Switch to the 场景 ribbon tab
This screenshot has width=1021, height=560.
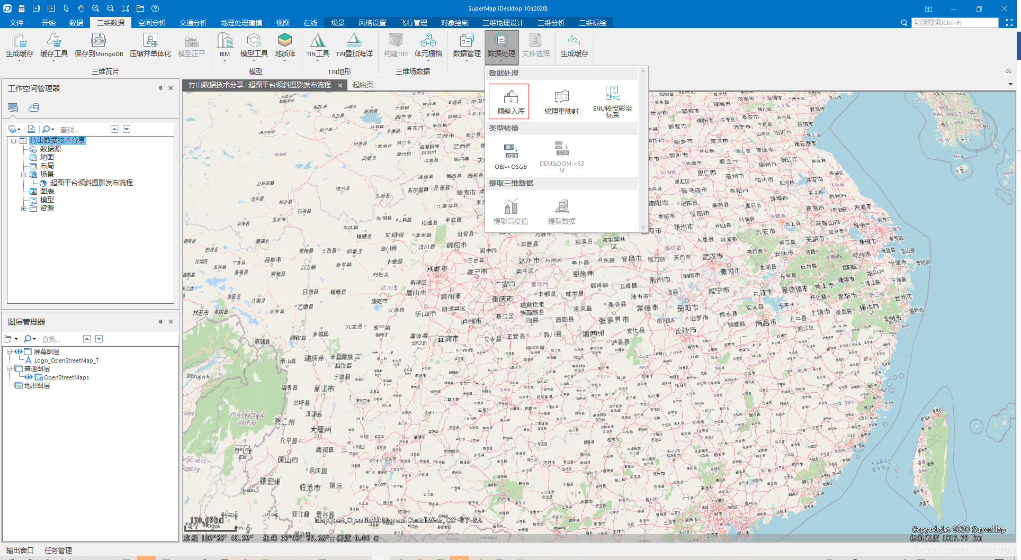pyautogui.click(x=338, y=23)
